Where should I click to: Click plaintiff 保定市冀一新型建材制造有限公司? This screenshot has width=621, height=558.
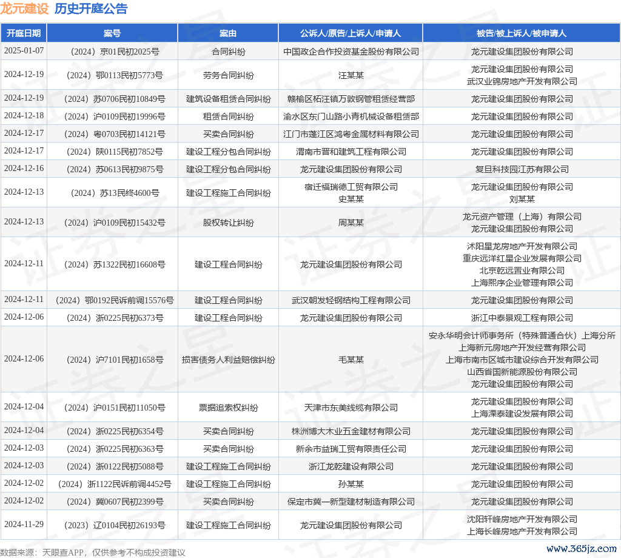pyautogui.click(x=351, y=502)
